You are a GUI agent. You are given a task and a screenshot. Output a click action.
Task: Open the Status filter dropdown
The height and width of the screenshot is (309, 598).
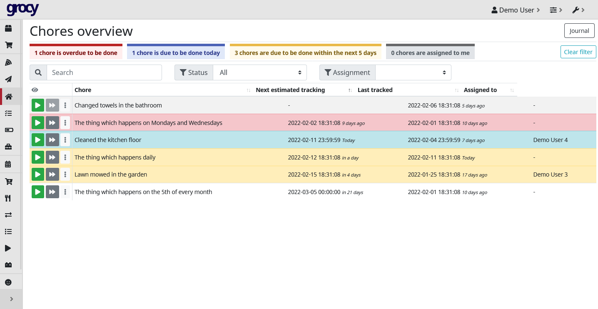point(260,72)
